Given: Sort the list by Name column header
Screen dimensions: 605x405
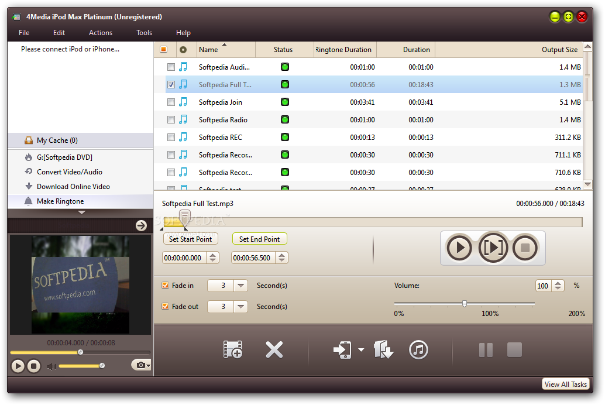Looking at the screenshot, I should point(226,50).
